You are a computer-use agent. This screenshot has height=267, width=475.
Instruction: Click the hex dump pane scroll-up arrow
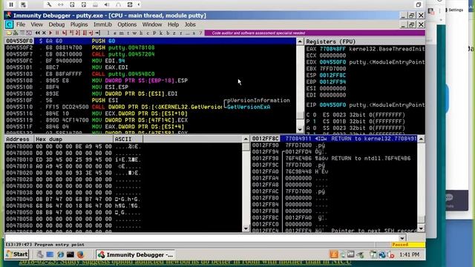tap(246, 139)
